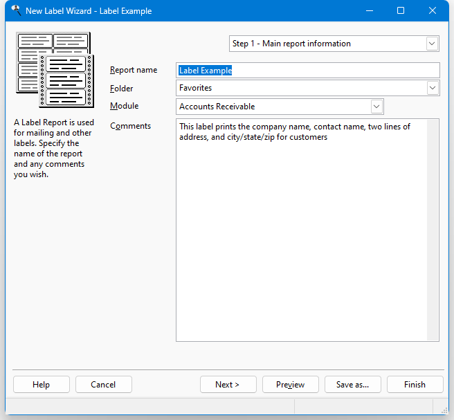Click the Module label text
454x420 pixels.
tap(124, 106)
